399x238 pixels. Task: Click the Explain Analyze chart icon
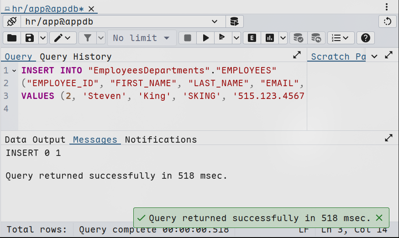[270, 38]
